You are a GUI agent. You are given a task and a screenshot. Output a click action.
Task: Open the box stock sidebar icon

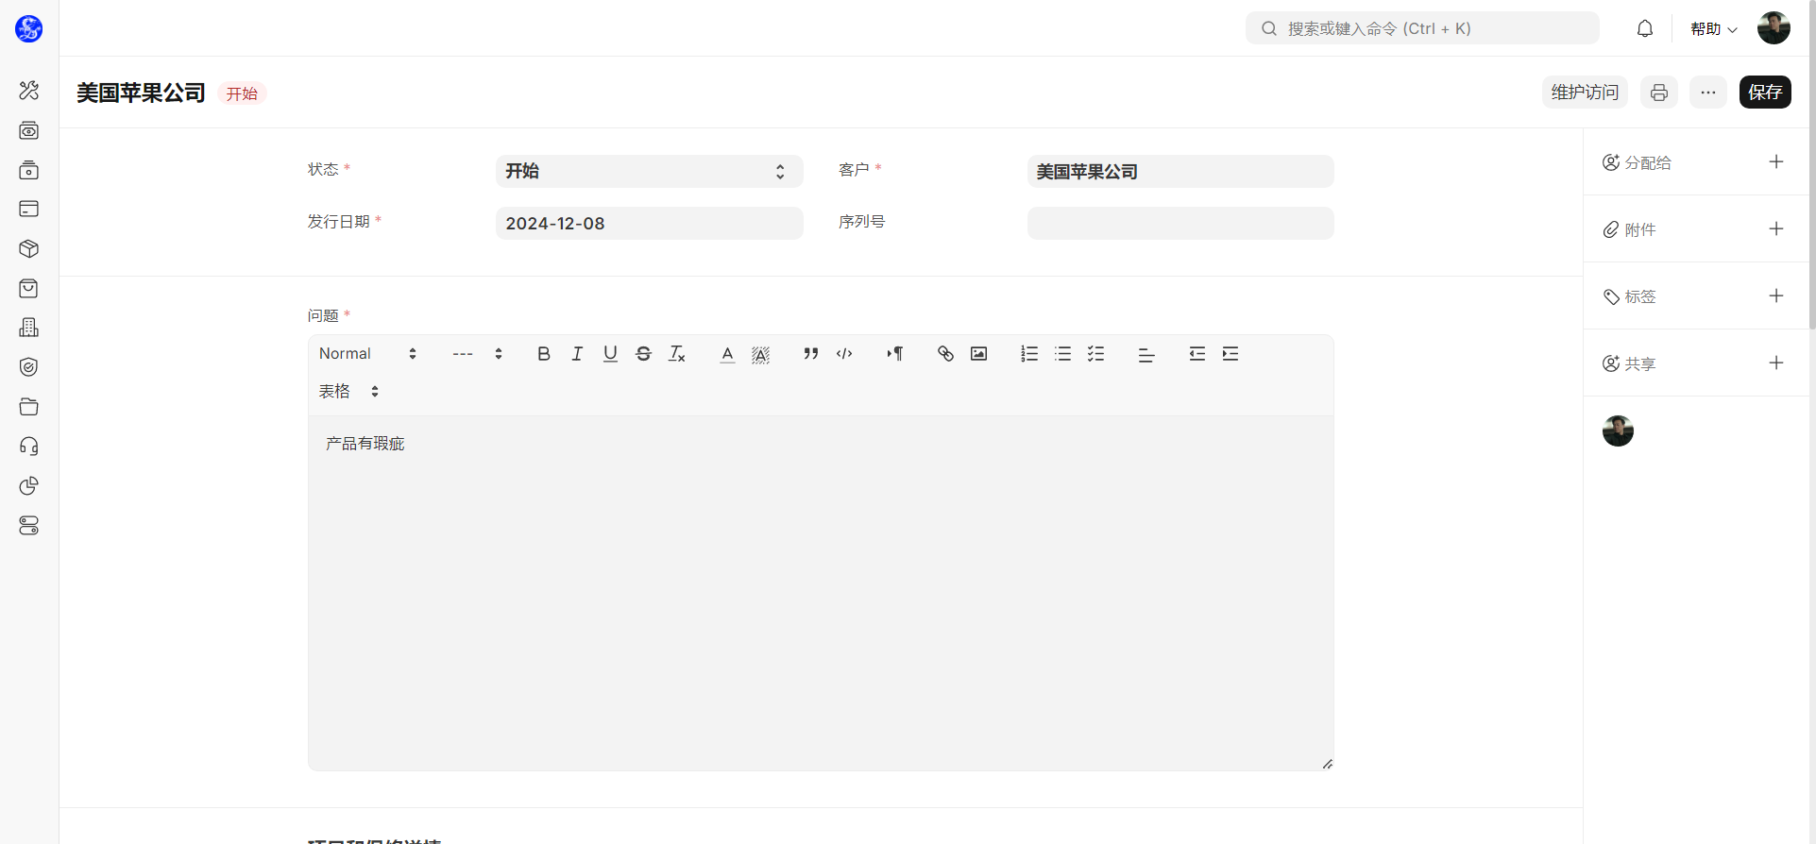point(29,248)
